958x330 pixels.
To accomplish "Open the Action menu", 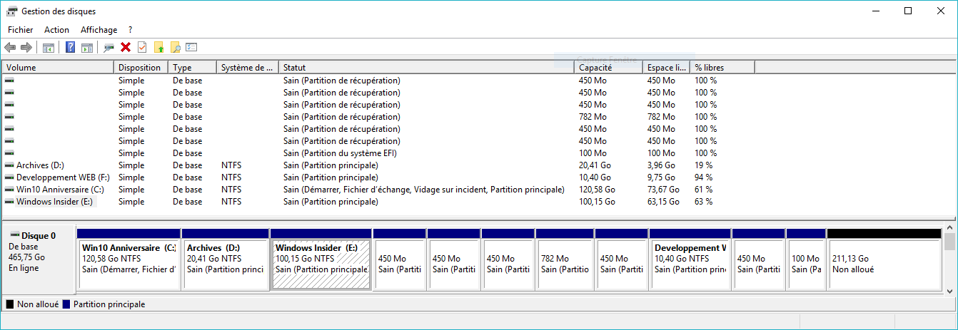I will click(57, 30).
